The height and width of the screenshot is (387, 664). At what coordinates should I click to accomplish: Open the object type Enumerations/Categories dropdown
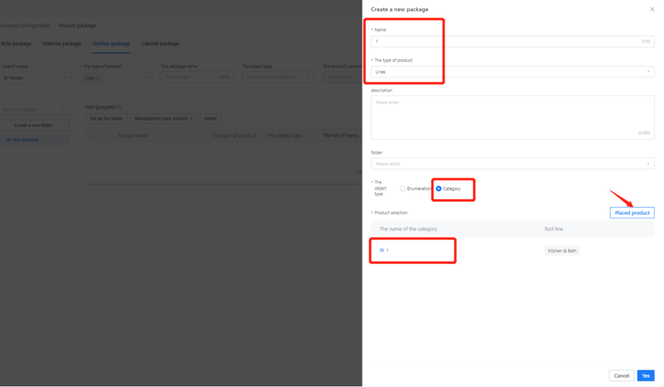point(278,77)
